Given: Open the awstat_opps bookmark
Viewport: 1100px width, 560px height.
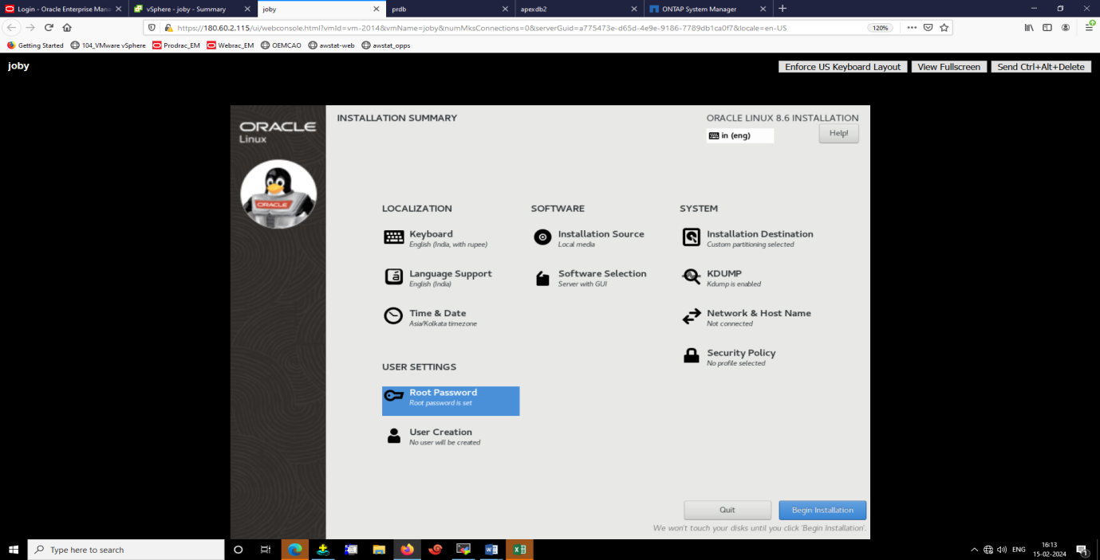Looking at the screenshot, I should point(386,45).
